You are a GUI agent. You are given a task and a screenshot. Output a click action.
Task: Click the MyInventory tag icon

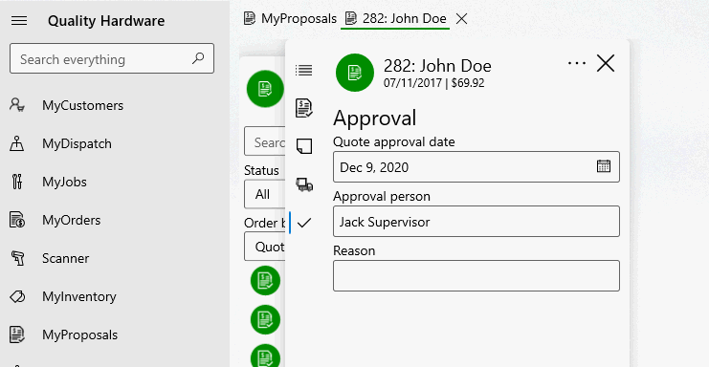coord(17,296)
